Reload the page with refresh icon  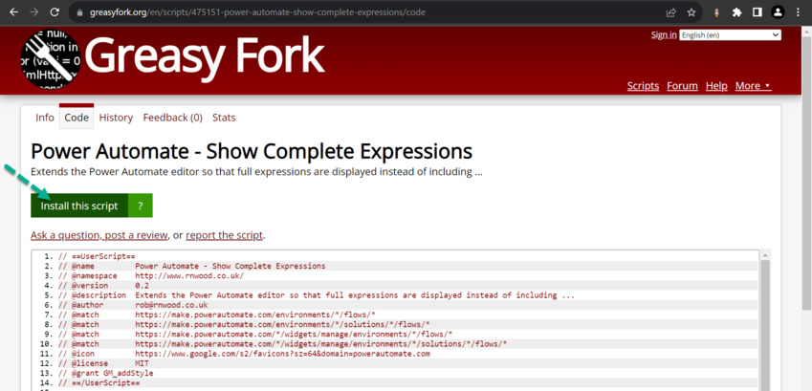55,11
